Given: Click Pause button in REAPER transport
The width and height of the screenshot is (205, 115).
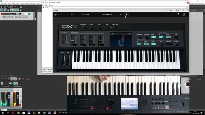Looking at the screenshot, I should [16, 79].
